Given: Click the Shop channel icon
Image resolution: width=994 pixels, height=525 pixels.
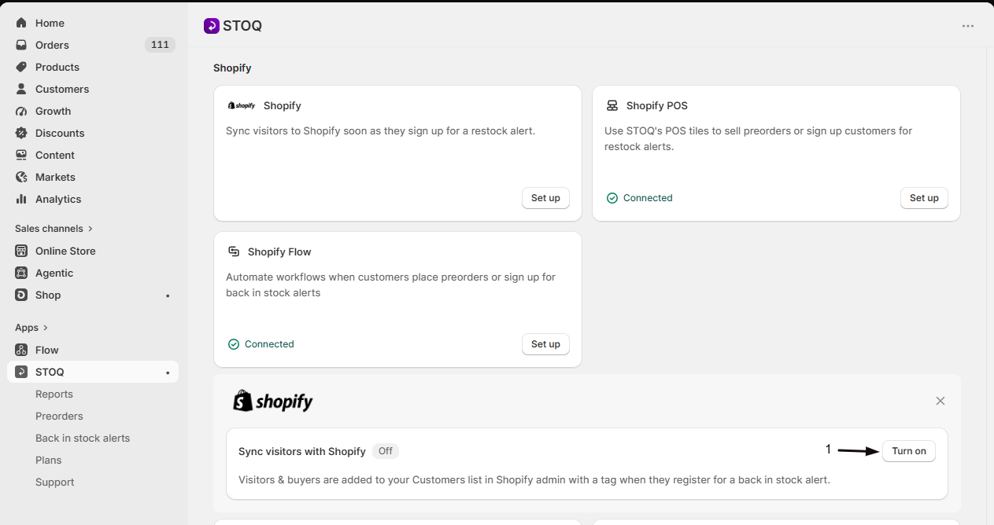Looking at the screenshot, I should point(21,295).
